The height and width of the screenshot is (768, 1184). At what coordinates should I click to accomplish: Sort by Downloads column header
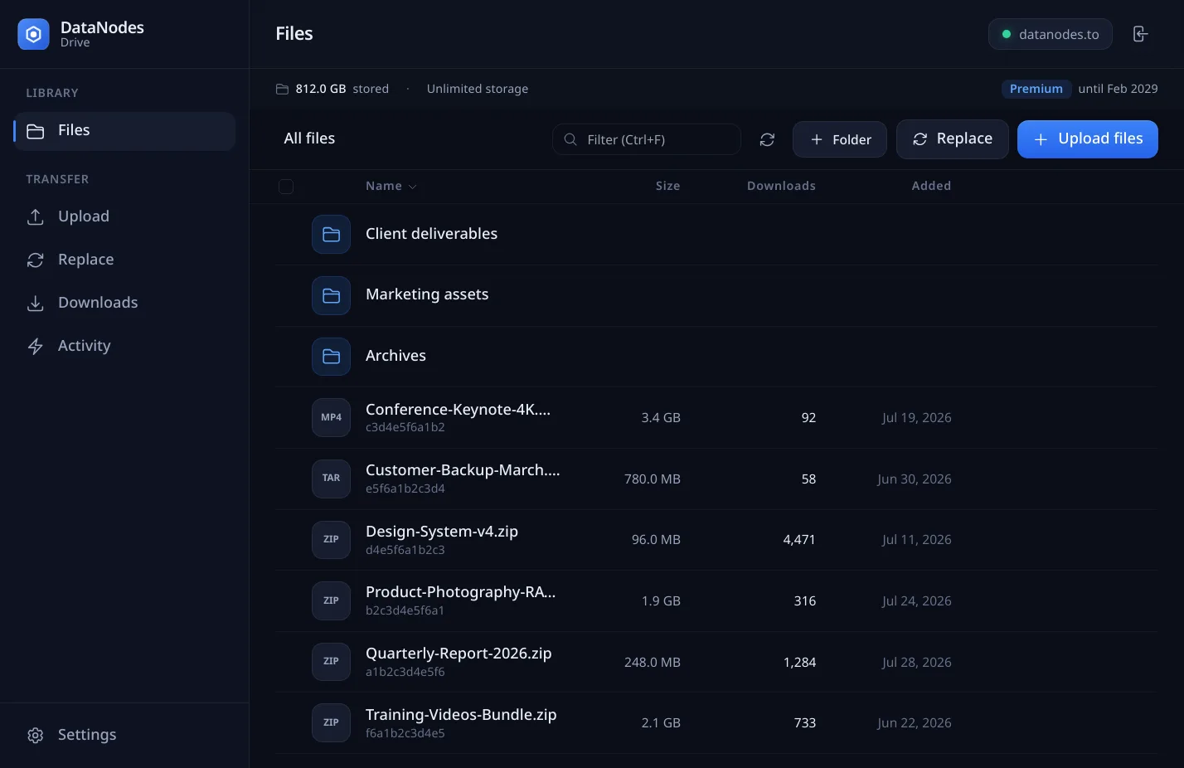(781, 186)
